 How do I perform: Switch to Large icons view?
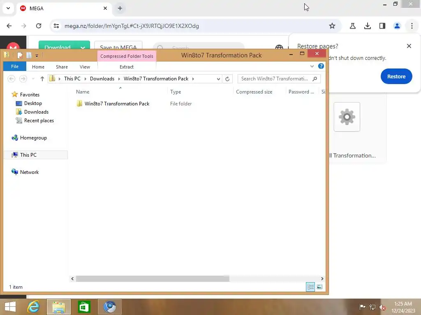(319, 287)
